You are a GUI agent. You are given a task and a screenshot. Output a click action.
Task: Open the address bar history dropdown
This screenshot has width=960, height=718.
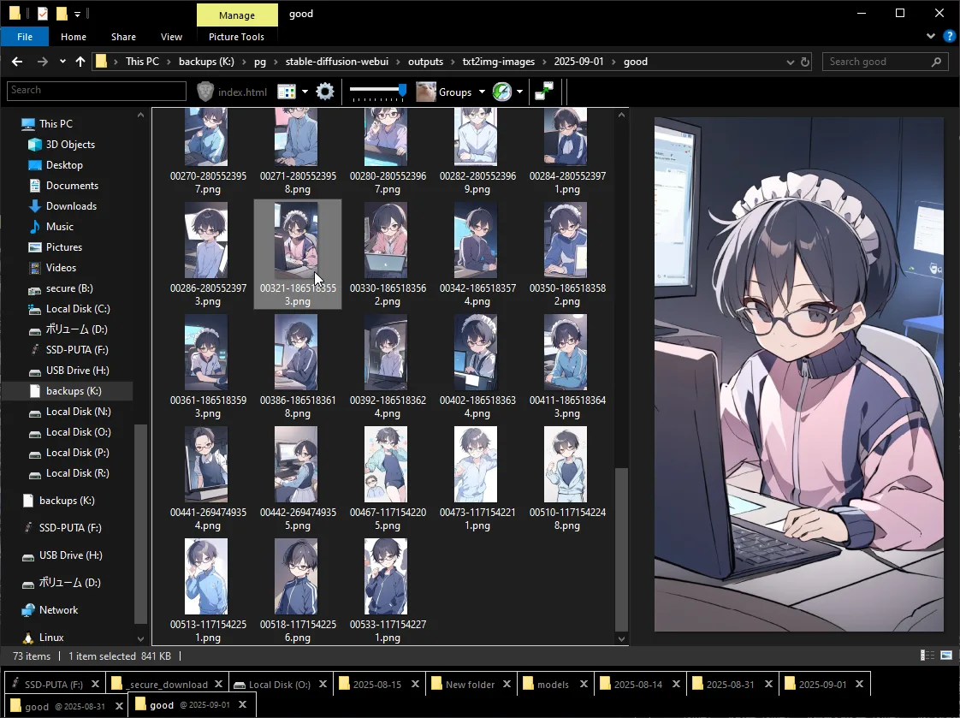click(790, 62)
